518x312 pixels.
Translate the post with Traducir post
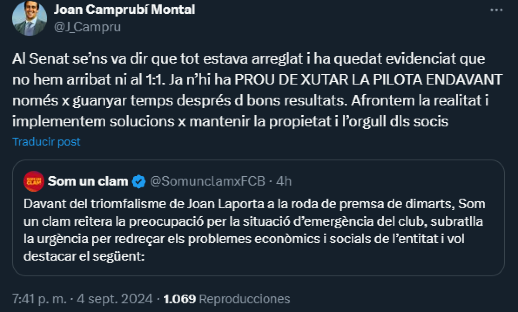tap(46, 141)
